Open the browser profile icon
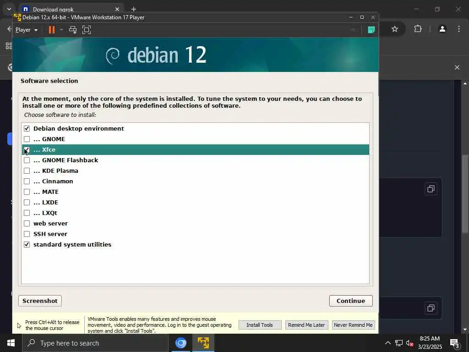The image size is (469, 352). tap(442, 29)
